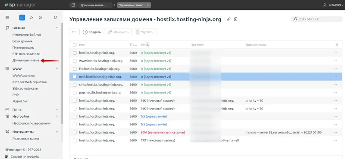
Task: Click the recent items icon beside the star
Action: click(x=40, y=18)
